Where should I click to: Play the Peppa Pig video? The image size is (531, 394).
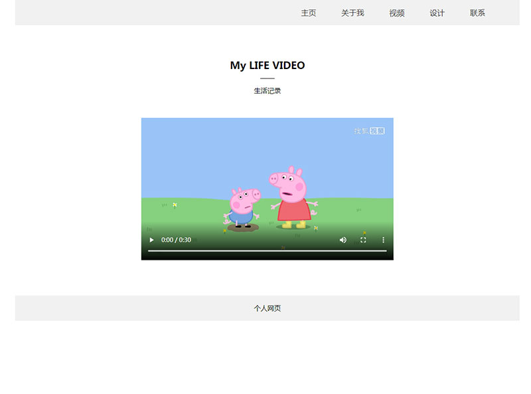tap(152, 240)
